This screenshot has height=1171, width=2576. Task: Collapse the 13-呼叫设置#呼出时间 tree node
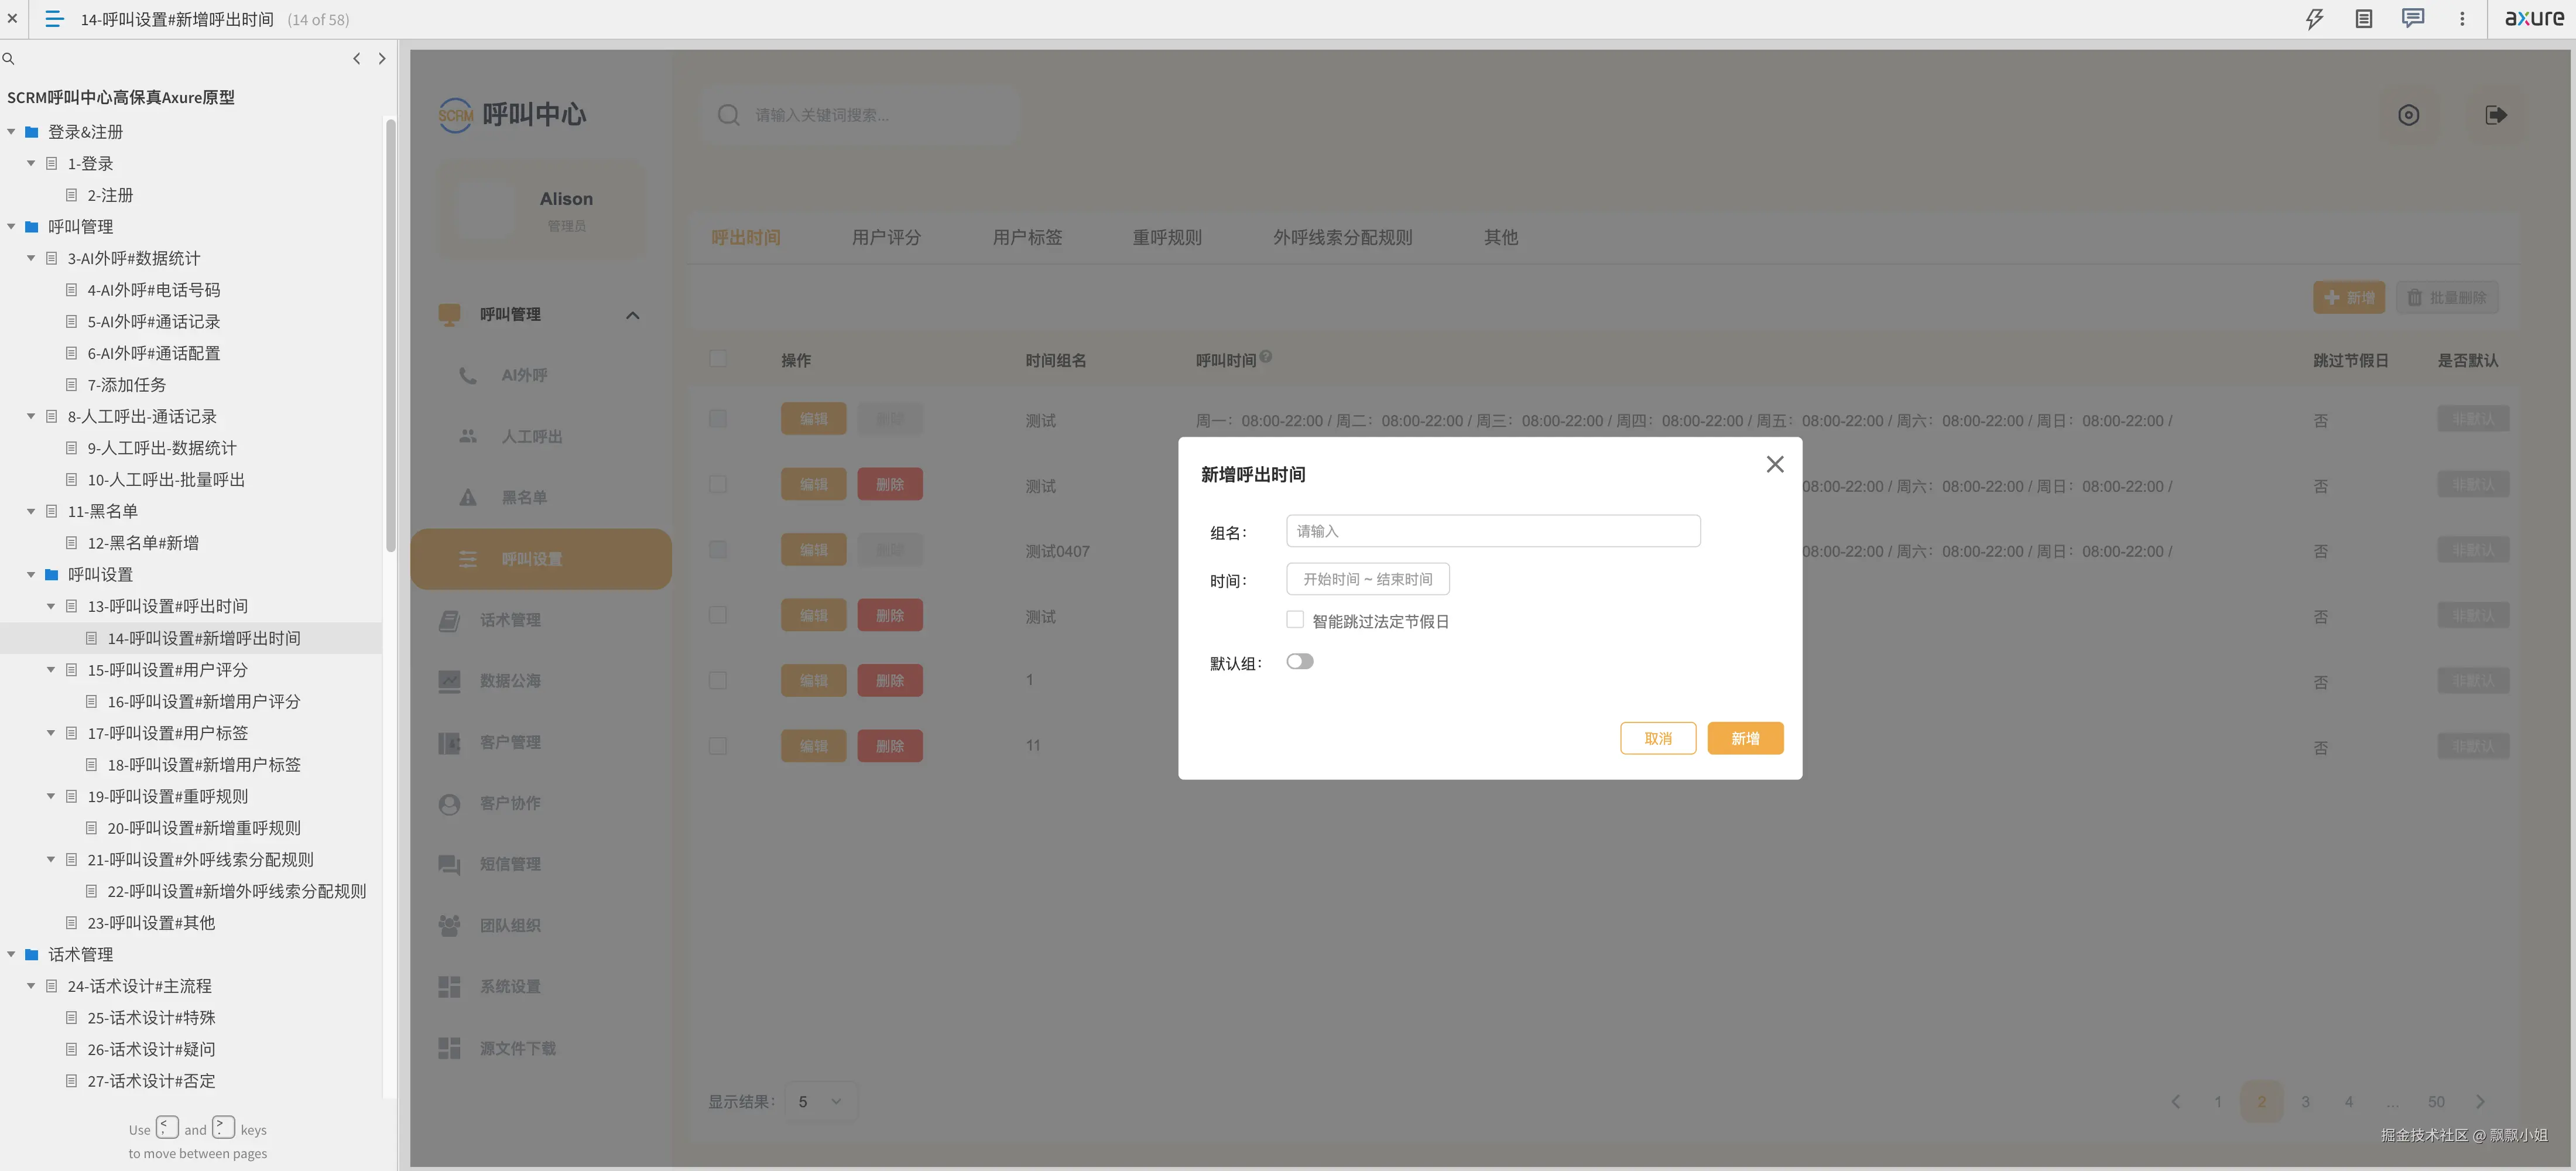point(51,607)
